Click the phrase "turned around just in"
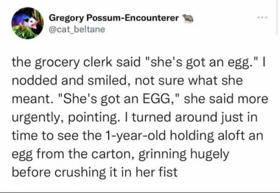 click(195, 117)
